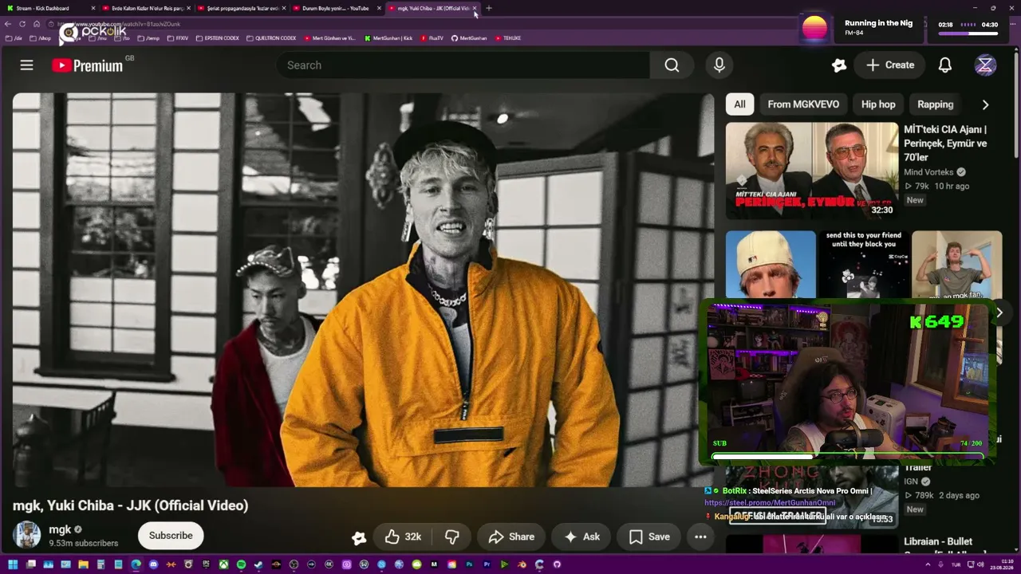Click the sparkle icon beside Create

[839, 65]
